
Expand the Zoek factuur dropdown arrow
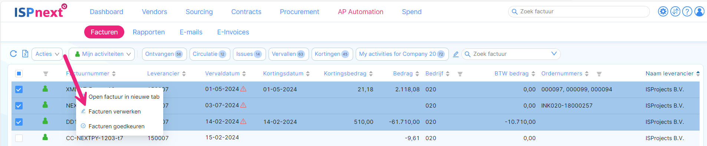click(x=554, y=54)
